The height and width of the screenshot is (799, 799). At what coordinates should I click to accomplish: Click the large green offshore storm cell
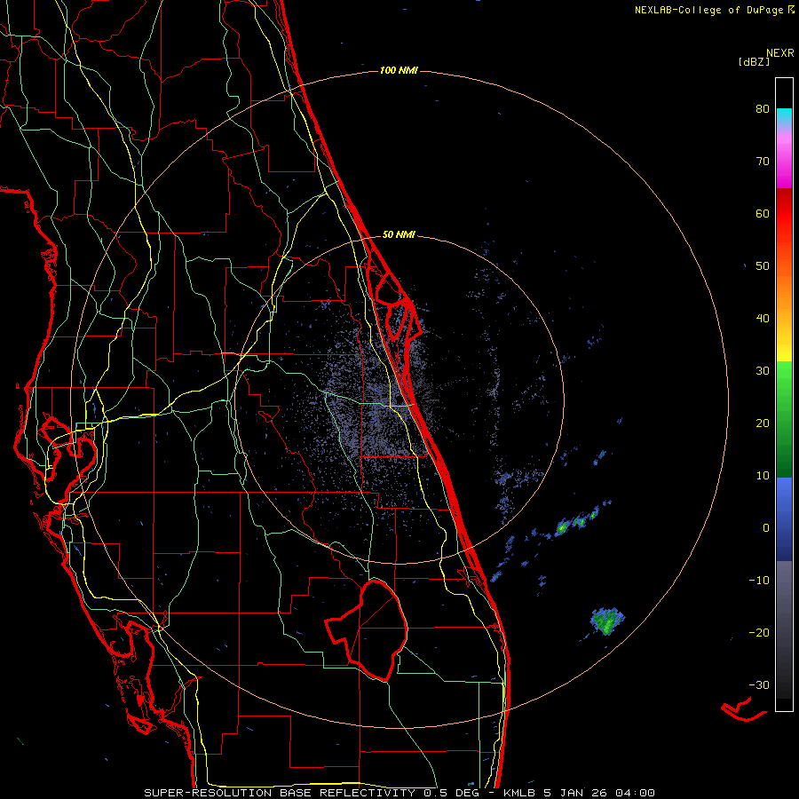[x=607, y=621]
